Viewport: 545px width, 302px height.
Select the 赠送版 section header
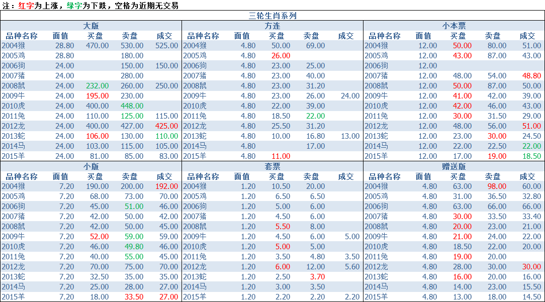click(x=454, y=166)
